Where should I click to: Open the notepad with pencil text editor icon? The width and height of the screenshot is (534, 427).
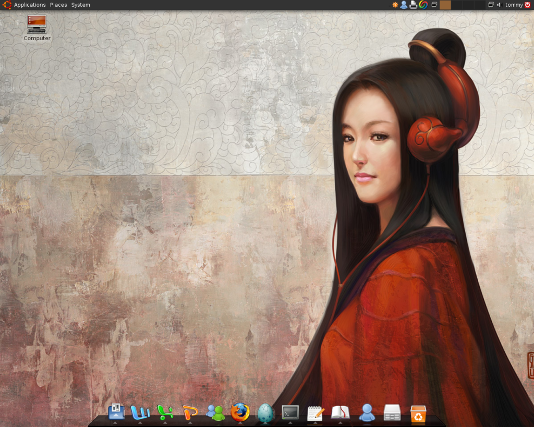click(x=315, y=413)
